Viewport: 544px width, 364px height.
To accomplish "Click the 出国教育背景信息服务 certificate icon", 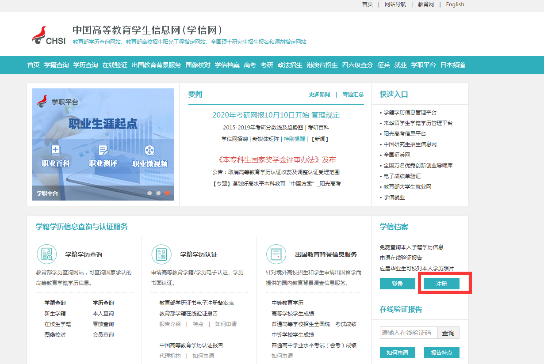I will 276,254.
